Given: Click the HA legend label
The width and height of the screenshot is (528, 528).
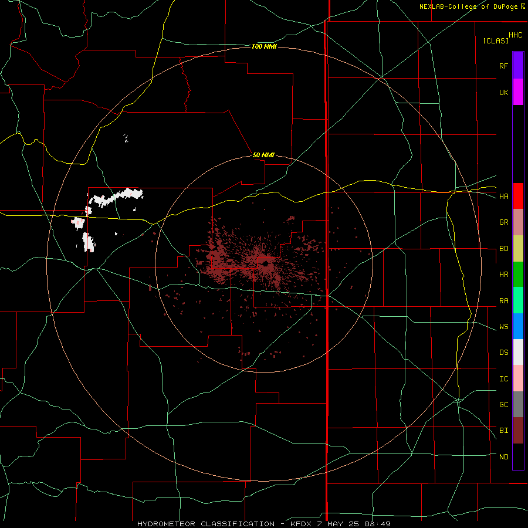Looking at the screenshot, I should pyautogui.click(x=503, y=196).
